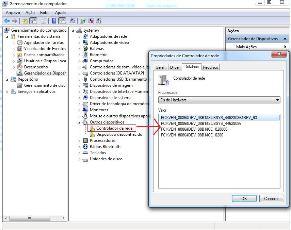Click the Help question mark toolbar icon
Image resolution: width=291 pixels, height=230 pixels.
click(x=54, y=21)
